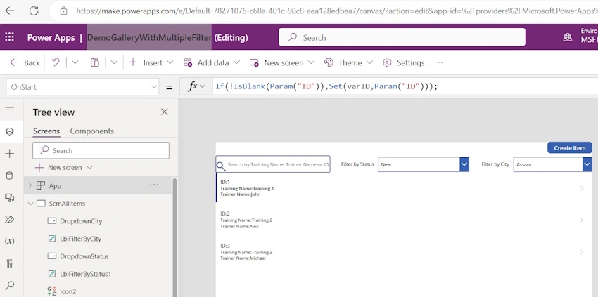
Task: Open Settings from the toolbar
Action: coord(404,62)
